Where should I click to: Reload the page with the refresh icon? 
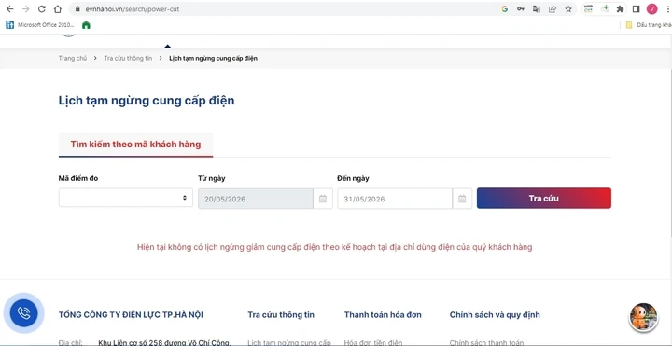coord(42,9)
